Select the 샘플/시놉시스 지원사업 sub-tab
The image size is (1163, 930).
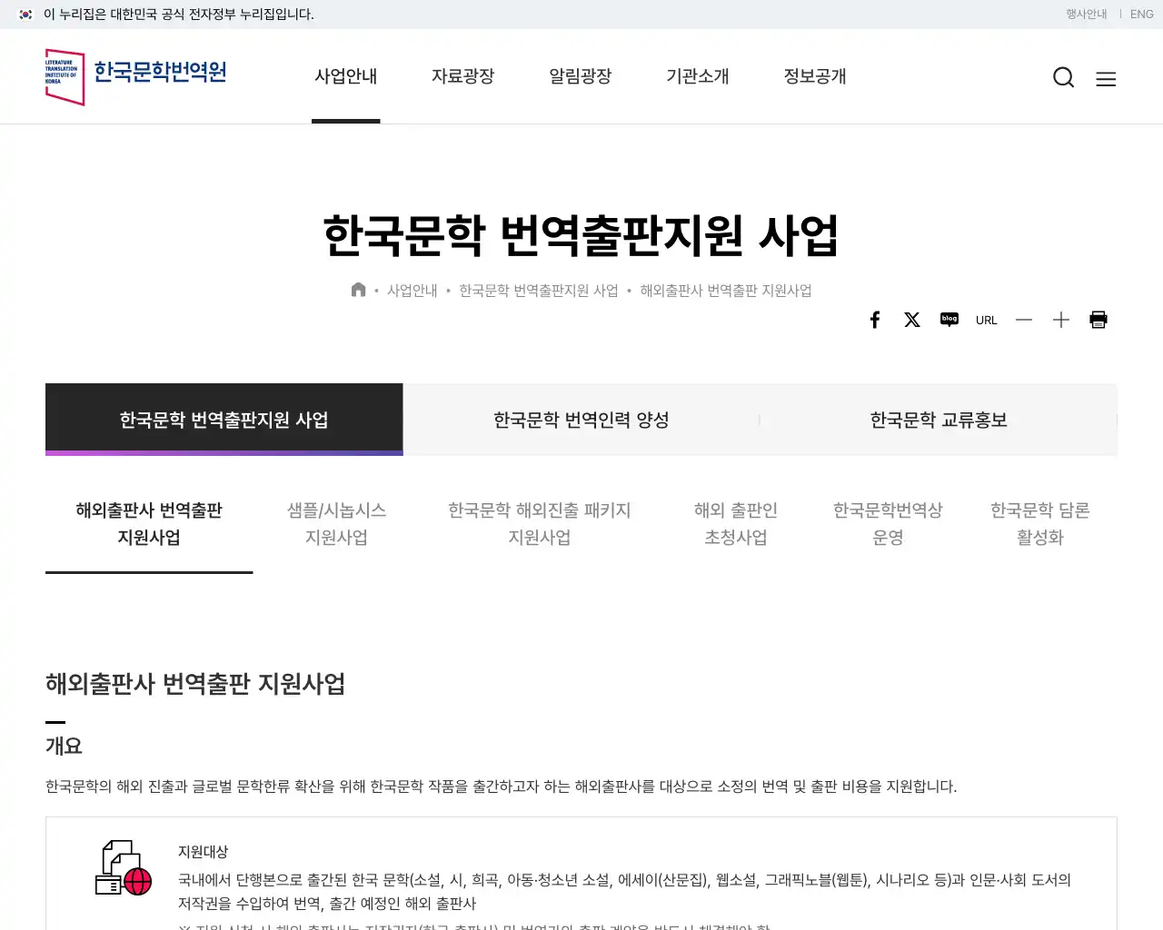[336, 523]
